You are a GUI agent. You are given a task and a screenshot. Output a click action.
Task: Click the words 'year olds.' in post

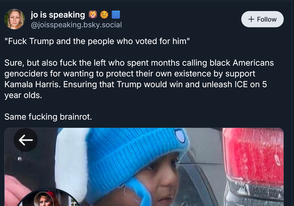(23, 95)
